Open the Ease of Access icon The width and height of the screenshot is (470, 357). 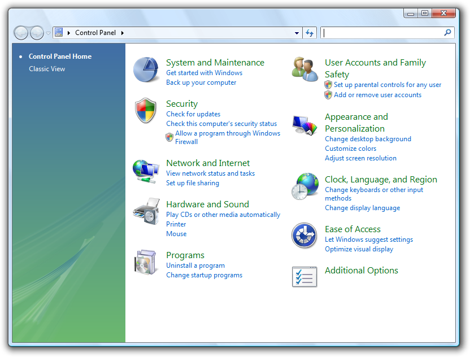pos(304,236)
